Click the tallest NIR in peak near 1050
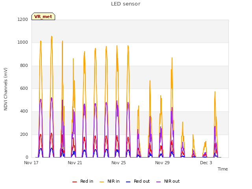 pyautogui.click(x=52, y=37)
